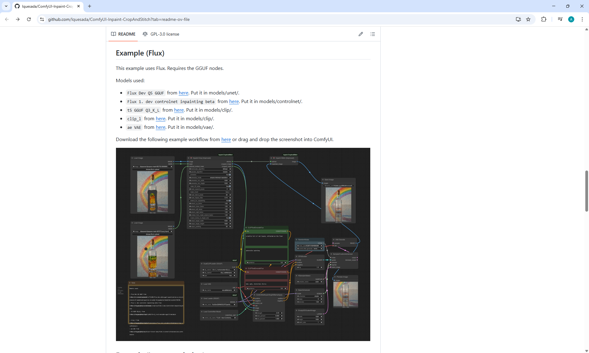Open the profile avatar menu
Image resolution: width=589 pixels, height=353 pixels.
pos(571,19)
